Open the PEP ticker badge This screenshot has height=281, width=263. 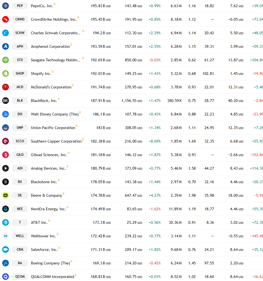point(20,6)
